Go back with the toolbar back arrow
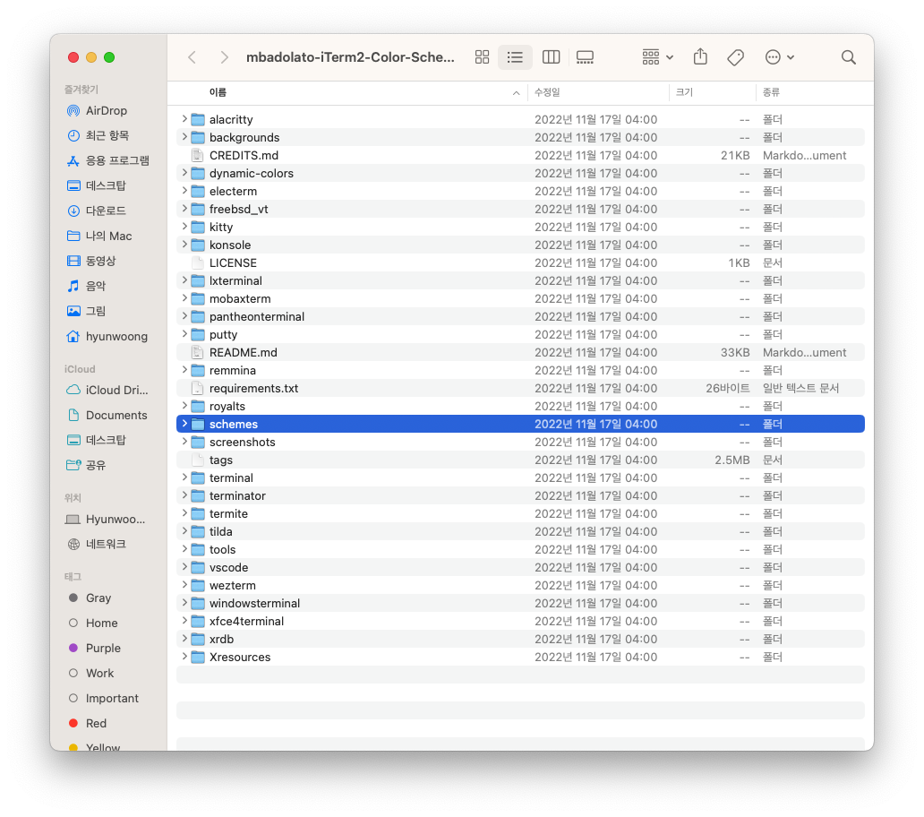The image size is (924, 817). [x=192, y=57]
